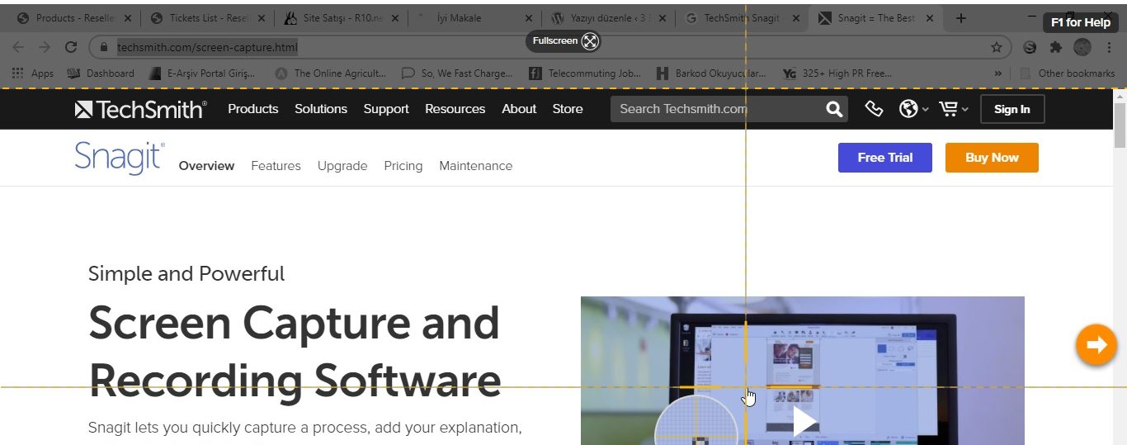Go to Snagit Pricing page
The width and height of the screenshot is (1127, 445).
(x=403, y=166)
